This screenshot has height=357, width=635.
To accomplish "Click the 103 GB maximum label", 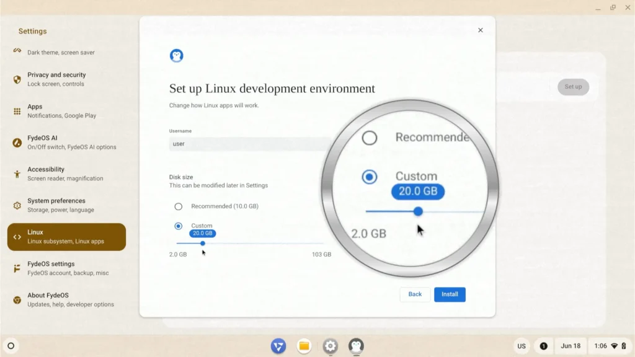I will (x=322, y=255).
